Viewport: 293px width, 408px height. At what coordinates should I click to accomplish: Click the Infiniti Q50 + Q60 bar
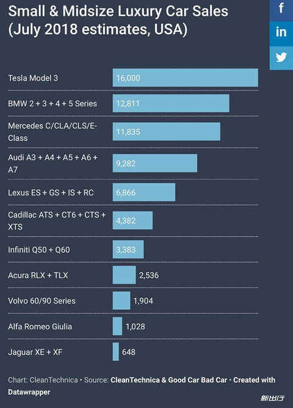click(128, 249)
